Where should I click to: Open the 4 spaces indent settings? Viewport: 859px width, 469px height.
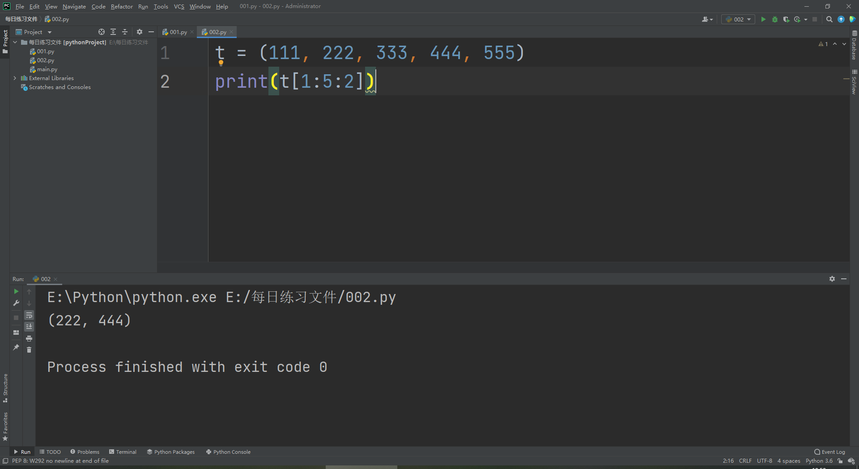tap(789, 461)
